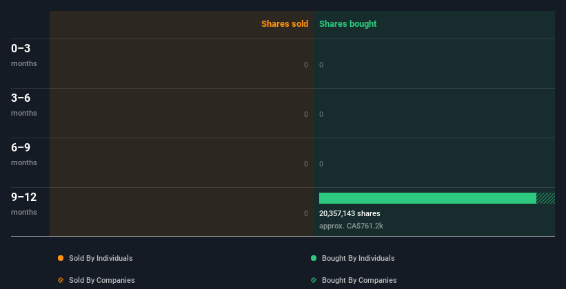Image resolution: width=566 pixels, height=289 pixels.
Task: Click the orange Sold By Individuals dot
Action: click(61, 258)
